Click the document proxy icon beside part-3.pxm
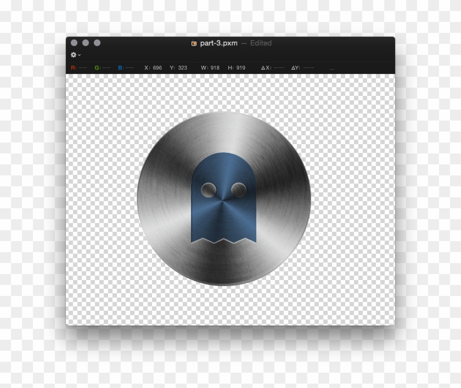Viewport: 461px width, 388px height. point(194,43)
